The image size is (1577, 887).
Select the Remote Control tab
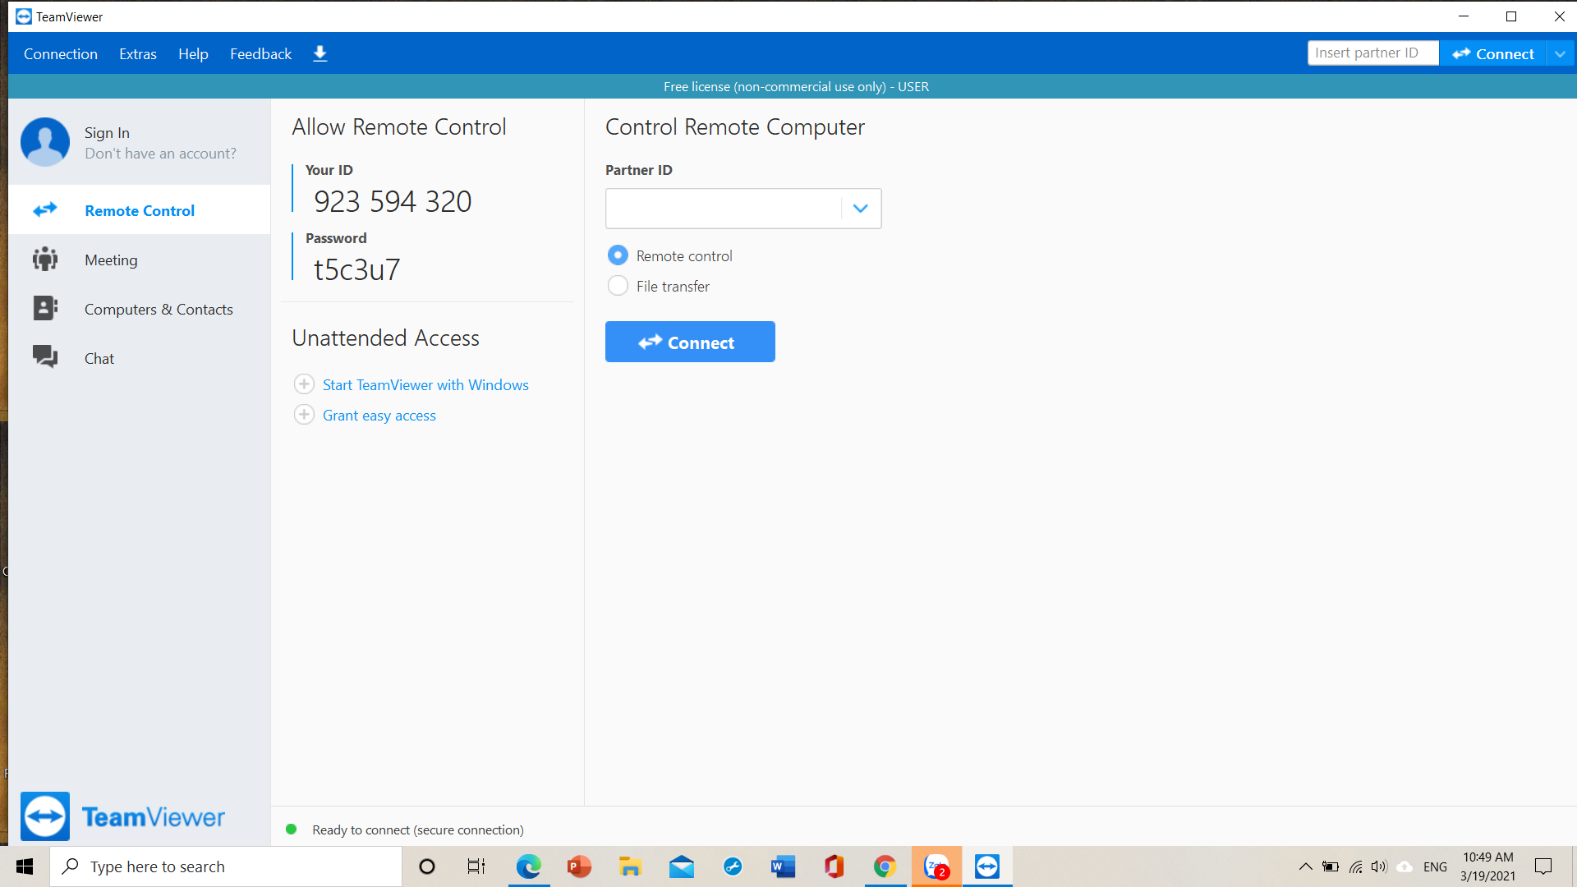(x=140, y=210)
